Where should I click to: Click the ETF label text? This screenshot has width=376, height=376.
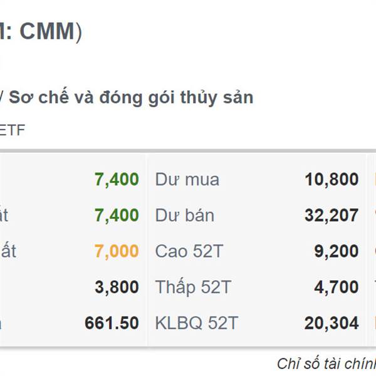[x=12, y=130]
